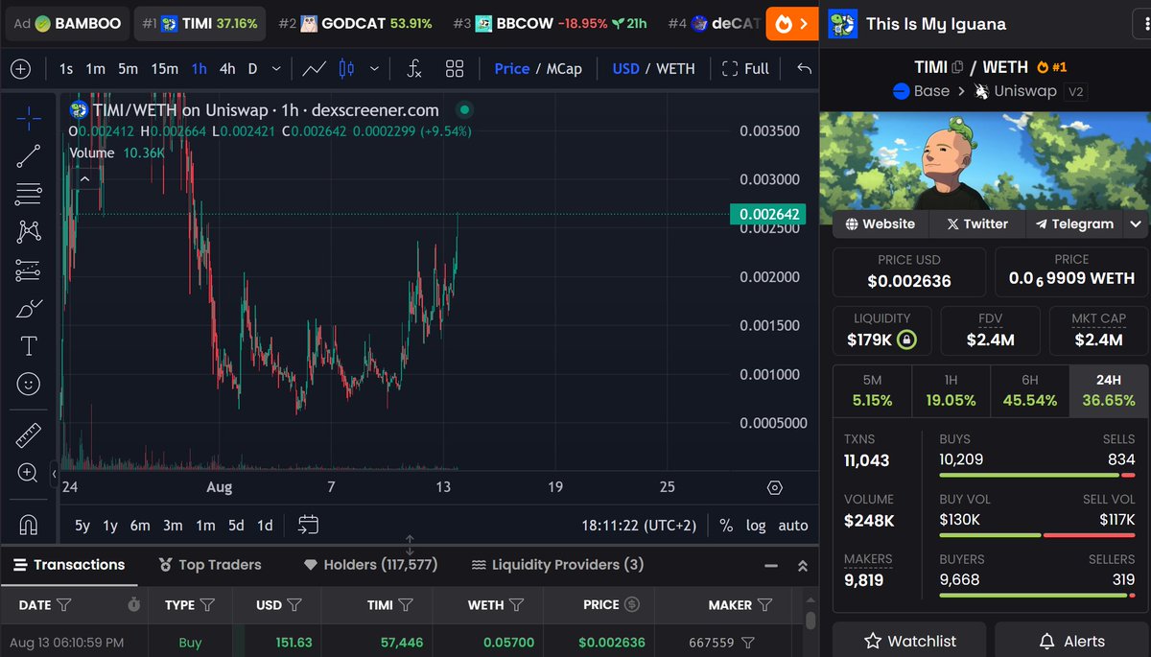This screenshot has width=1151, height=657.
Task: Open the token Website link
Action: click(880, 224)
